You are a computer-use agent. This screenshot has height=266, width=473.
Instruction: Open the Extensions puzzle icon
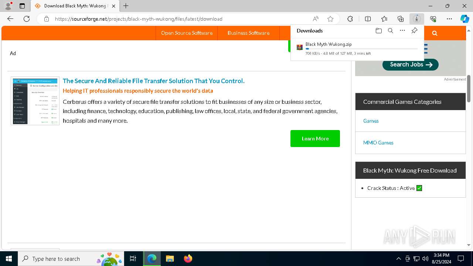pos(350,19)
